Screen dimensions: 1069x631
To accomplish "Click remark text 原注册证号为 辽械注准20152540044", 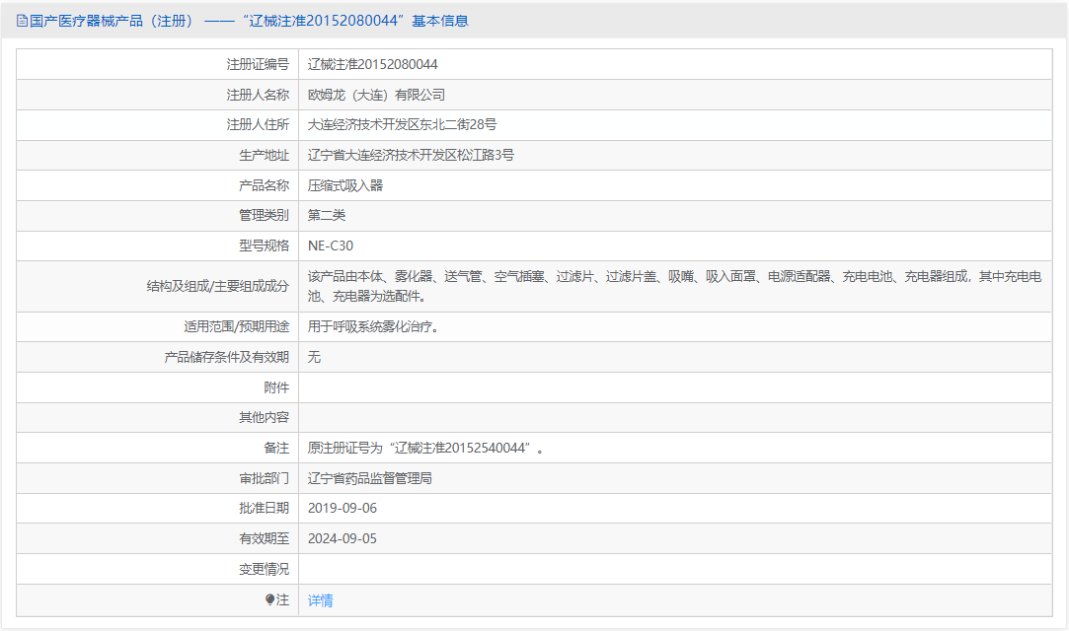I will pos(425,448).
